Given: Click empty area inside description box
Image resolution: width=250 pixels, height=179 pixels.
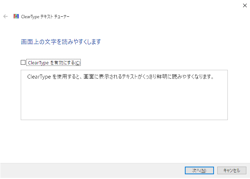Looking at the screenshot, I should (x=124, y=100).
